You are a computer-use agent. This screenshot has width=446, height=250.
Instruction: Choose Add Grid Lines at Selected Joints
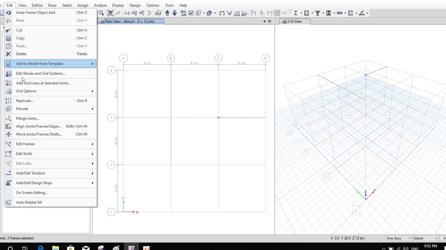click(x=51, y=83)
